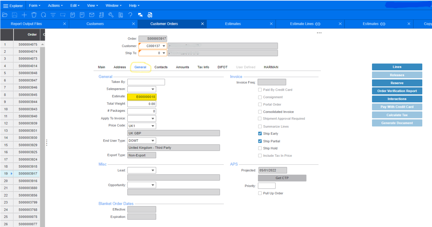This screenshot has height=227, width=432.
Task: Click the circular refresh icon in toolbar
Action: 43,15
